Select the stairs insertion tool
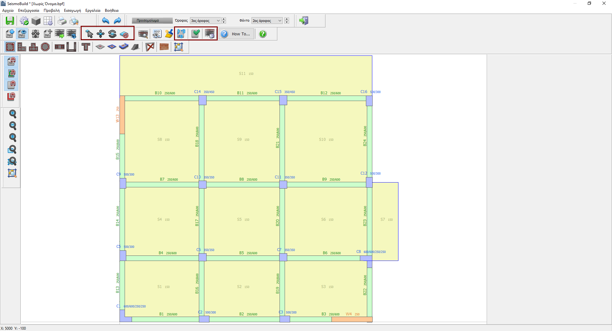Viewport: 612px width, 331px height. click(x=135, y=47)
